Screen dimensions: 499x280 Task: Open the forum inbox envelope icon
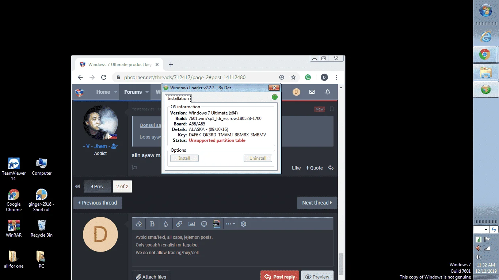pos(312,92)
